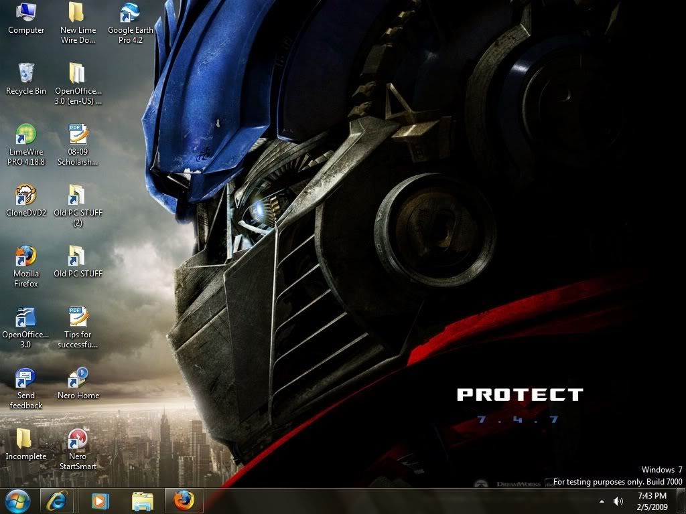Select the Nero StartSmart shortcut
686x514 pixels.
click(x=78, y=439)
